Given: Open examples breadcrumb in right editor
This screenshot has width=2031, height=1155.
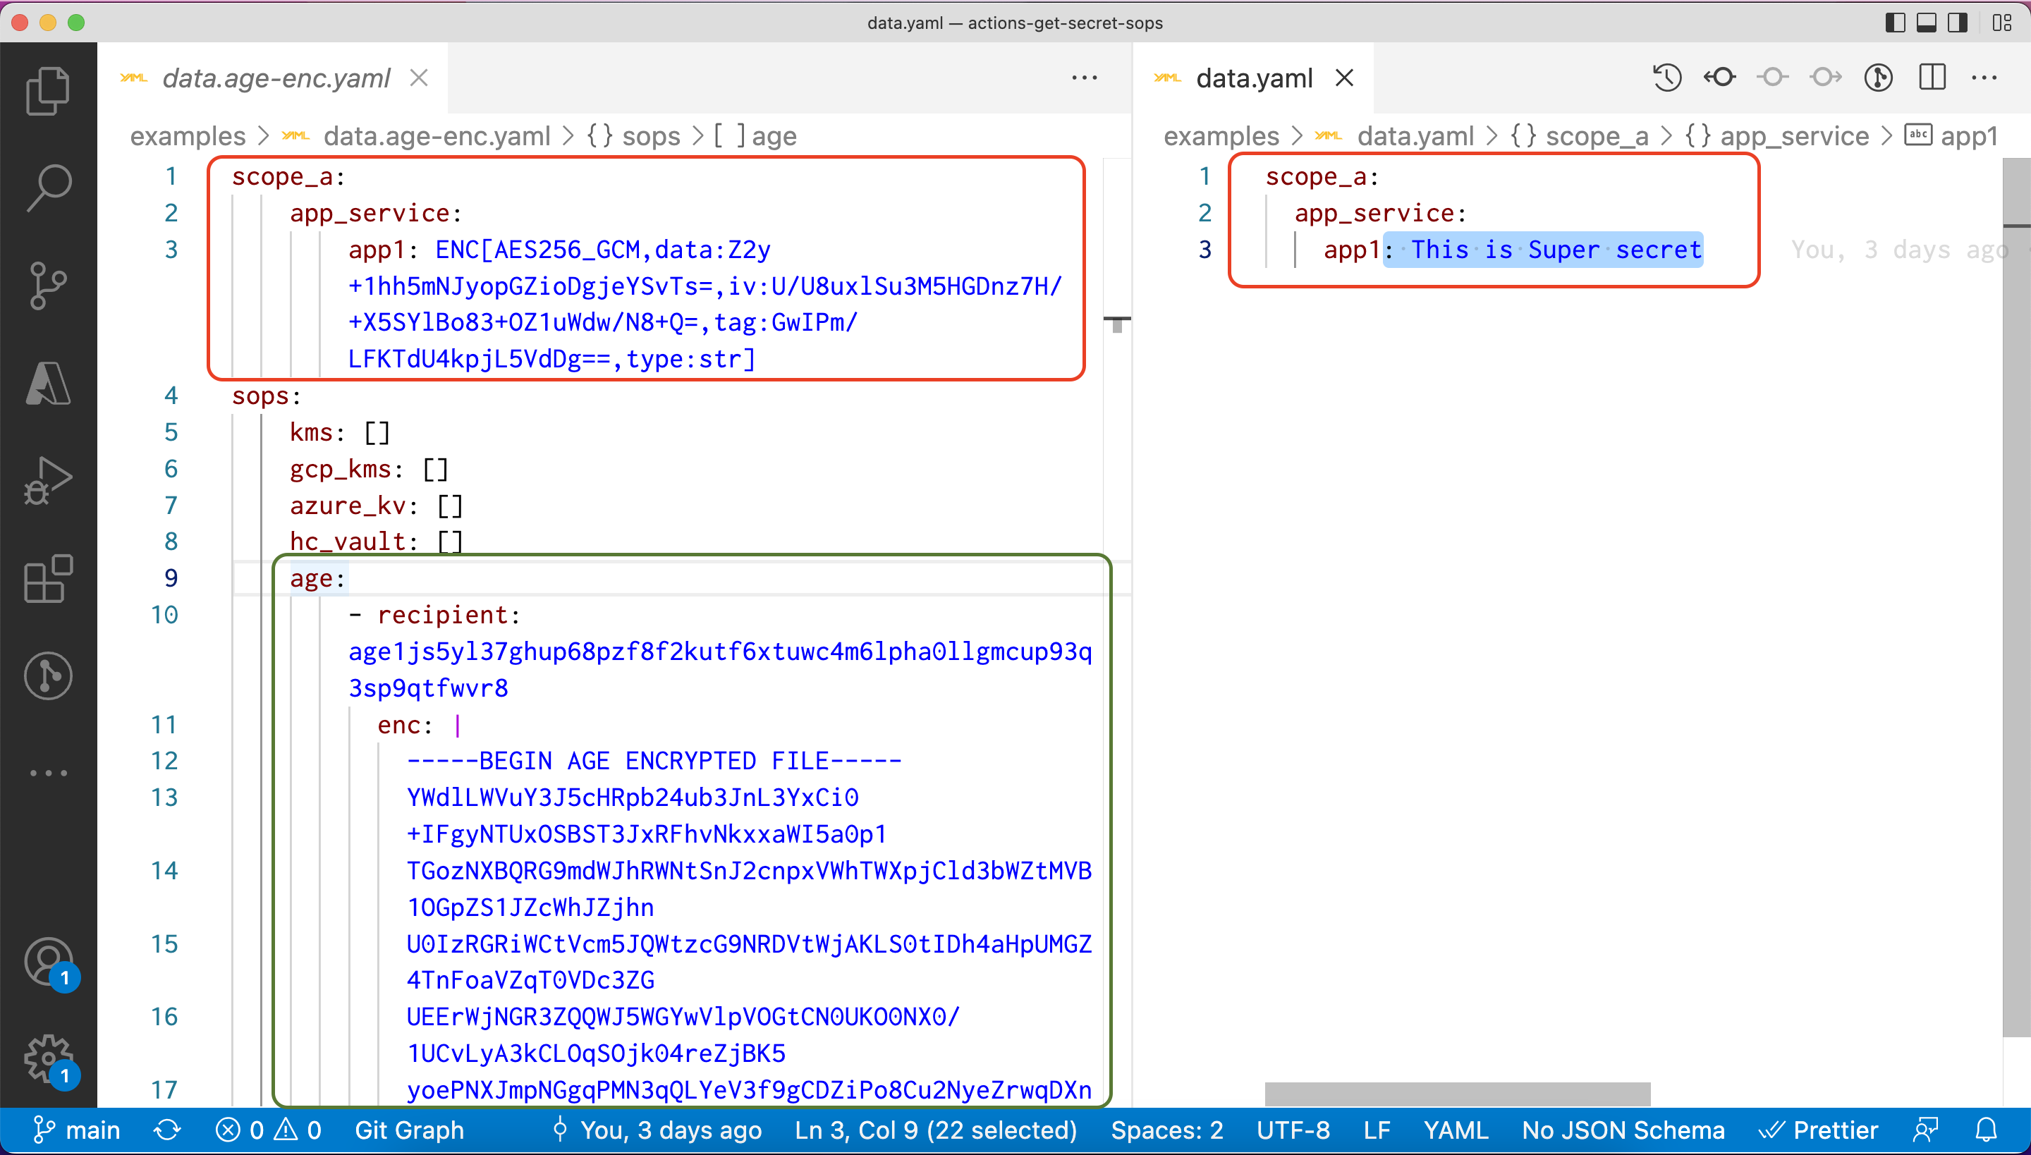Looking at the screenshot, I should pos(1221,137).
